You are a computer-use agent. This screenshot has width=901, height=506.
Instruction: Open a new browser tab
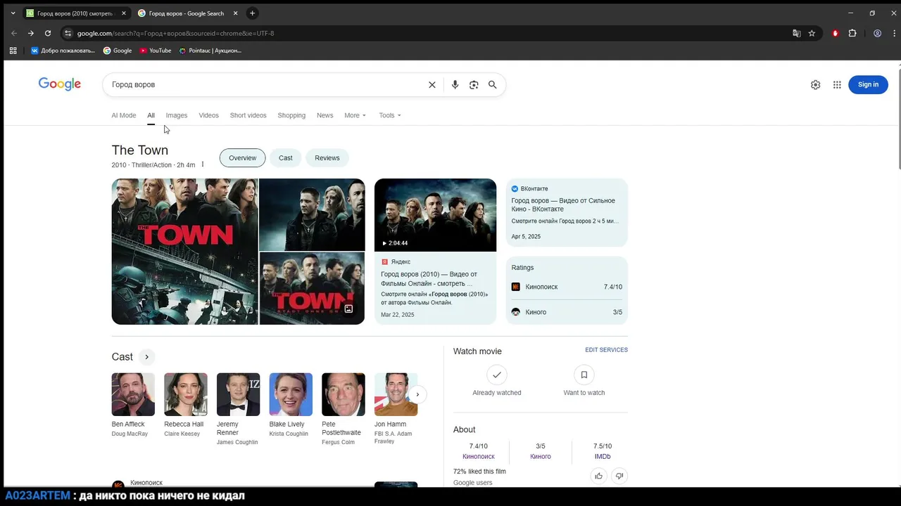[x=252, y=13]
